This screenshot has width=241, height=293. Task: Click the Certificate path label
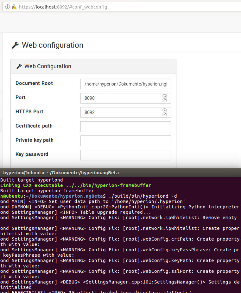[x=34, y=126]
